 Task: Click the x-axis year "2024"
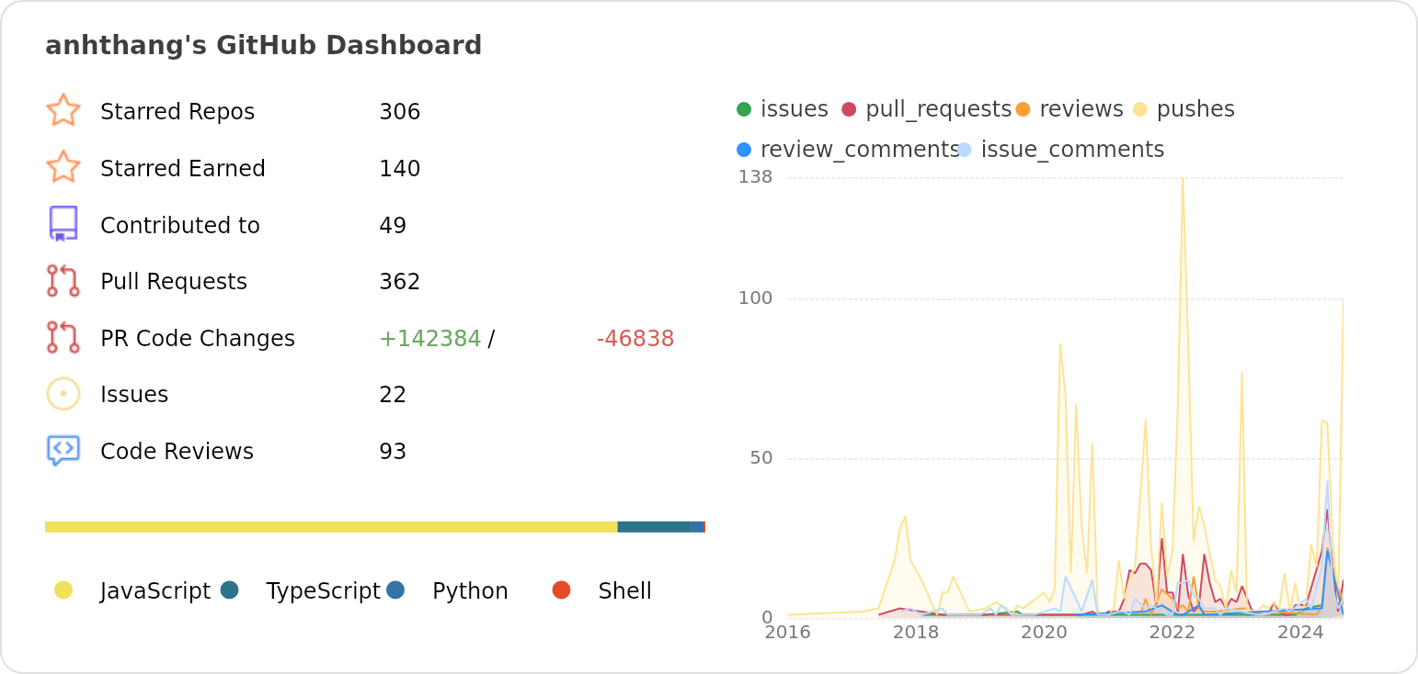tap(1300, 633)
